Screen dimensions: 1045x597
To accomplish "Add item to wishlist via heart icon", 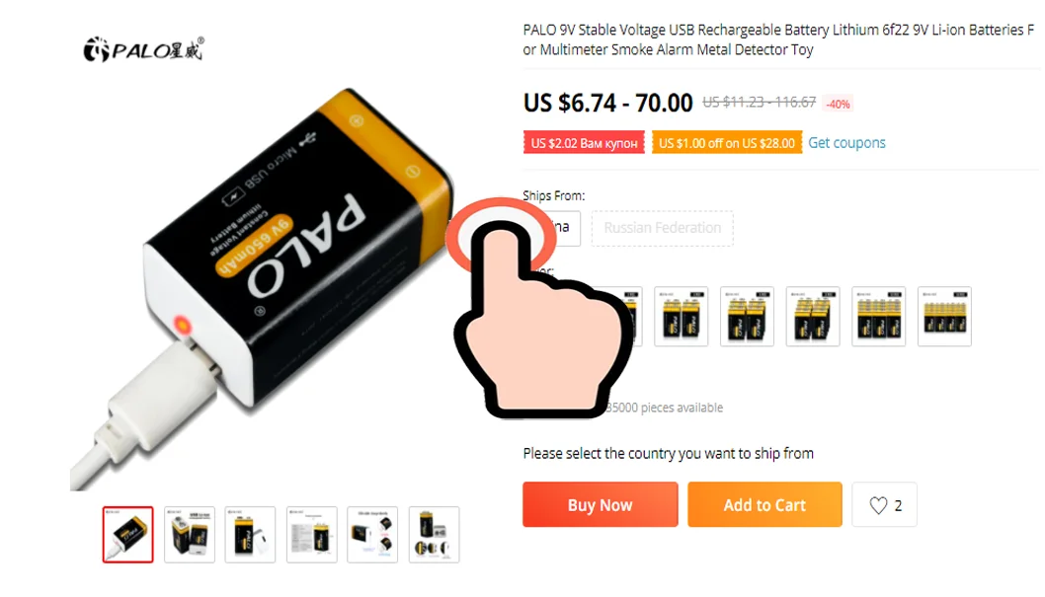I will 884,505.
